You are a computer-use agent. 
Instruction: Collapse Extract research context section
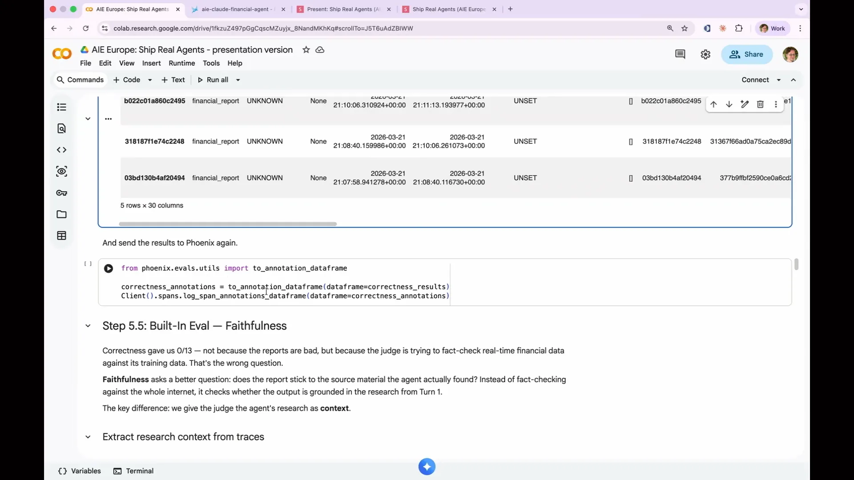[x=88, y=437]
